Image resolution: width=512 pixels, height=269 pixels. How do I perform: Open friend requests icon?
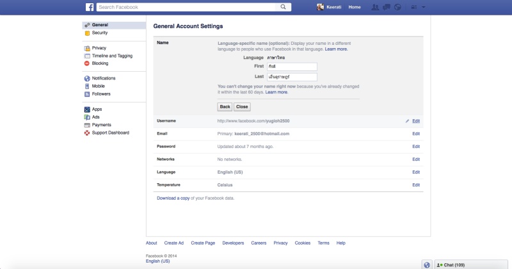coord(375,7)
